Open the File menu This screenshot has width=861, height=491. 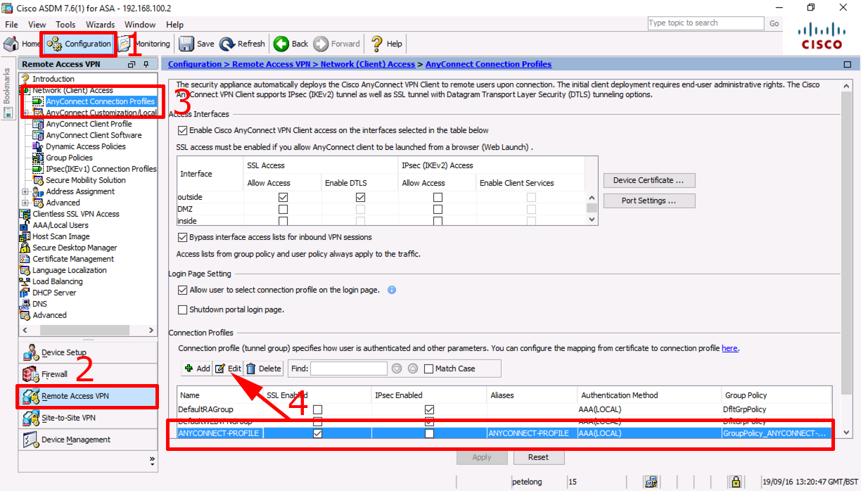pyautogui.click(x=11, y=25)
